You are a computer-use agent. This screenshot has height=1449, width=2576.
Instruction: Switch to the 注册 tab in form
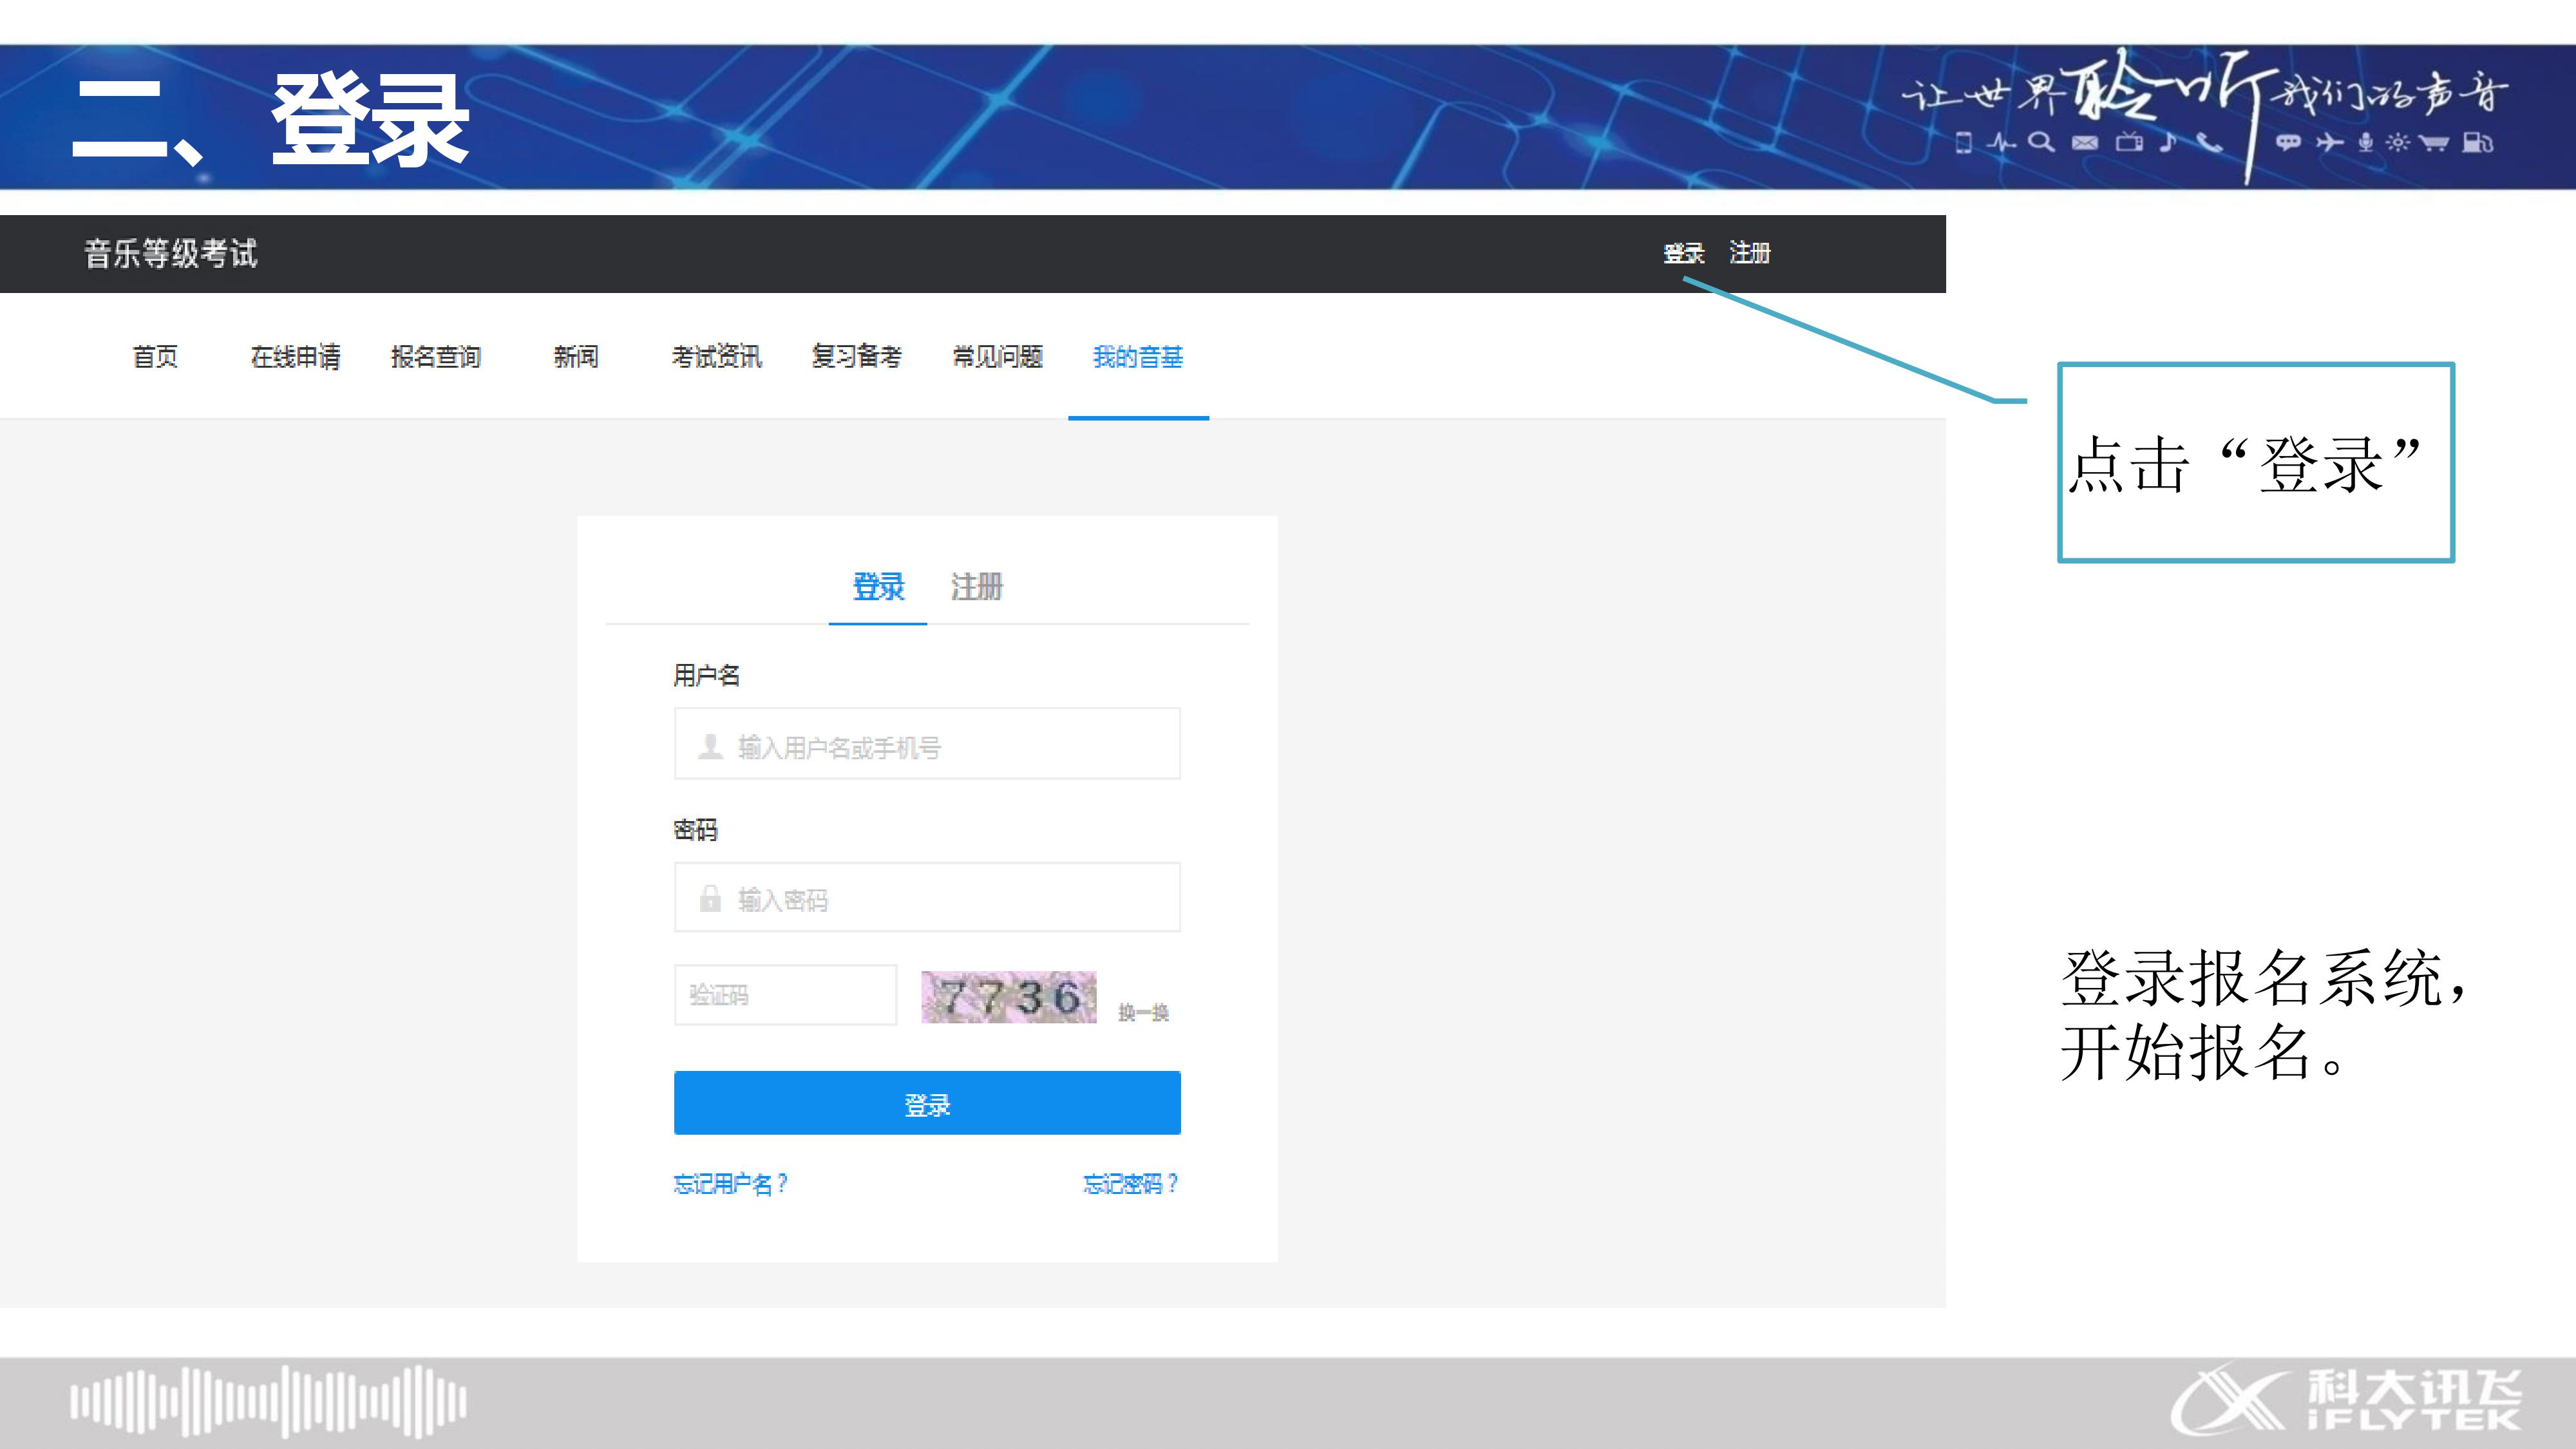coord(976,587)
